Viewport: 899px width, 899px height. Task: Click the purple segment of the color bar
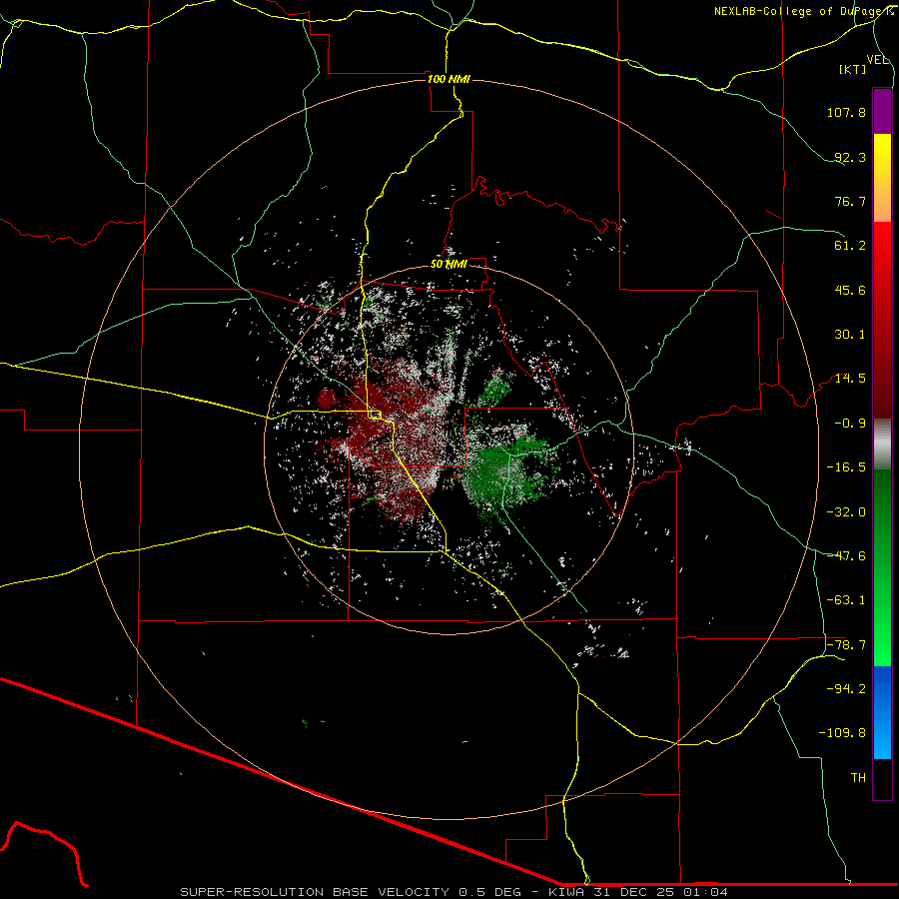[882, 111]
